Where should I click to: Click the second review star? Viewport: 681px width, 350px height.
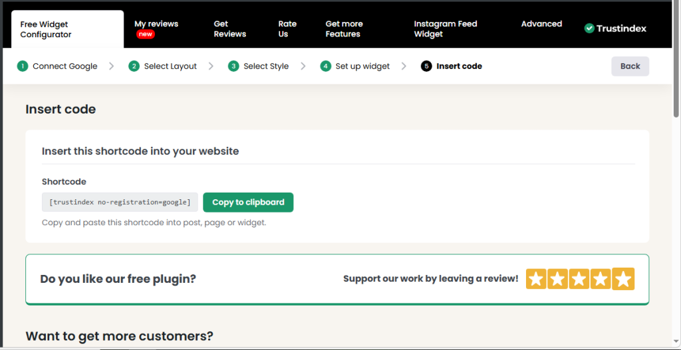tap(557, 279)
